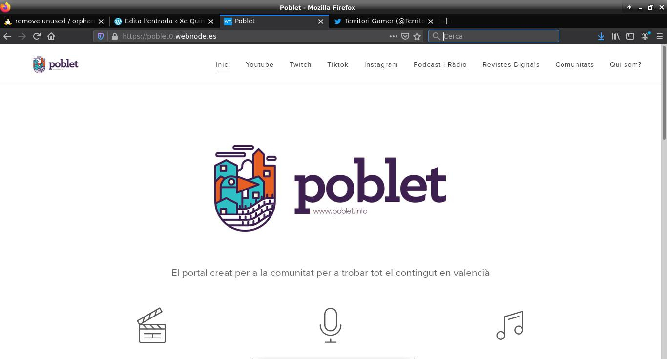Close the 'remove unused / orphan' tab
The height and width of the screenshot is (359, 667).
coord(101,21)
